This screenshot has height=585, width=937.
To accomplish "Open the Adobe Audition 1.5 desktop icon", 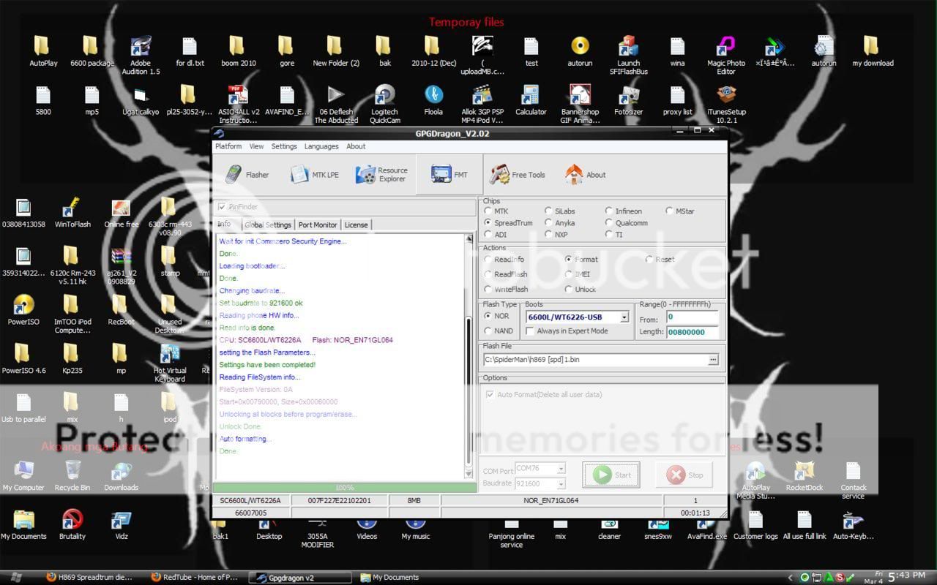I will pyautogui.click(x=141, y=56).
